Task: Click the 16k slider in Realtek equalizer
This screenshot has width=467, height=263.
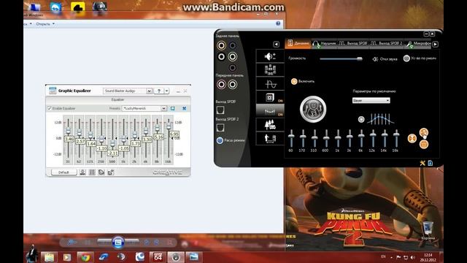Action: pos(395,135)
